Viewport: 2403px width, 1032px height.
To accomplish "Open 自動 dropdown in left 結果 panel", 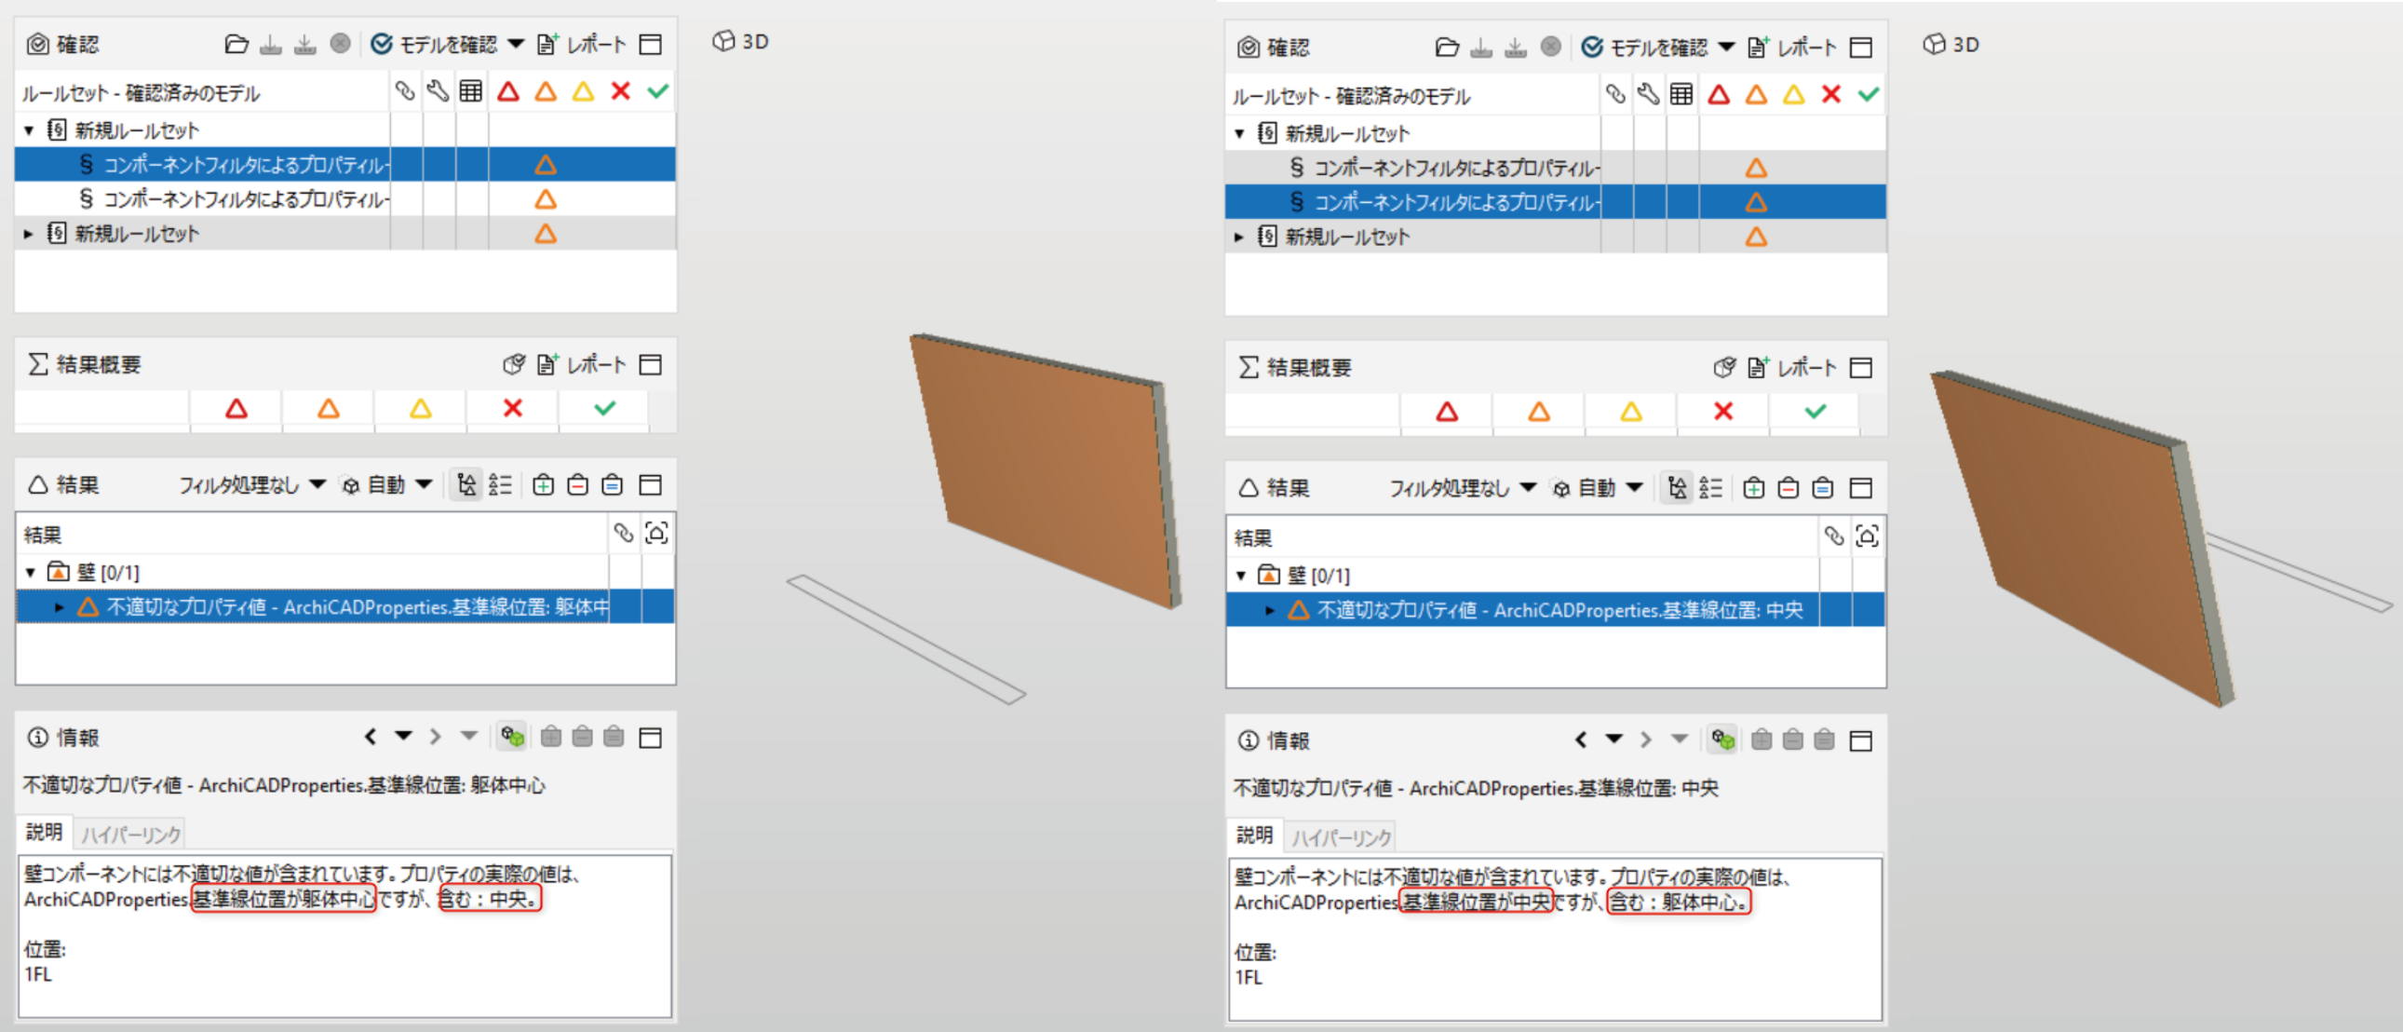I will 386,485.
